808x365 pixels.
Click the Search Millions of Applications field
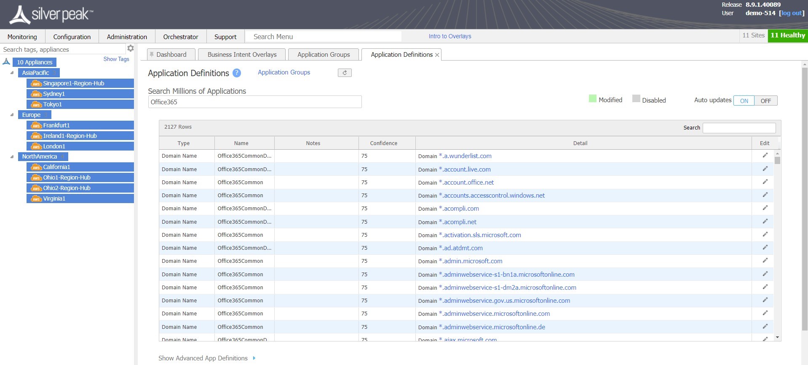(255, 102)
